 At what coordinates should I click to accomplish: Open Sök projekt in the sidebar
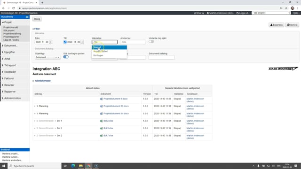click(9, 31)
